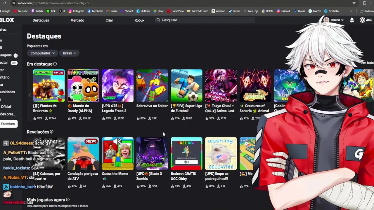Show info for Em destaque section
This screenshot has width=374, height=210.
pyautogui.click(x=55, y=64)
